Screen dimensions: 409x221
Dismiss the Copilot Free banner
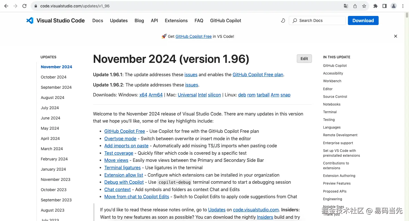click(395, 36)
